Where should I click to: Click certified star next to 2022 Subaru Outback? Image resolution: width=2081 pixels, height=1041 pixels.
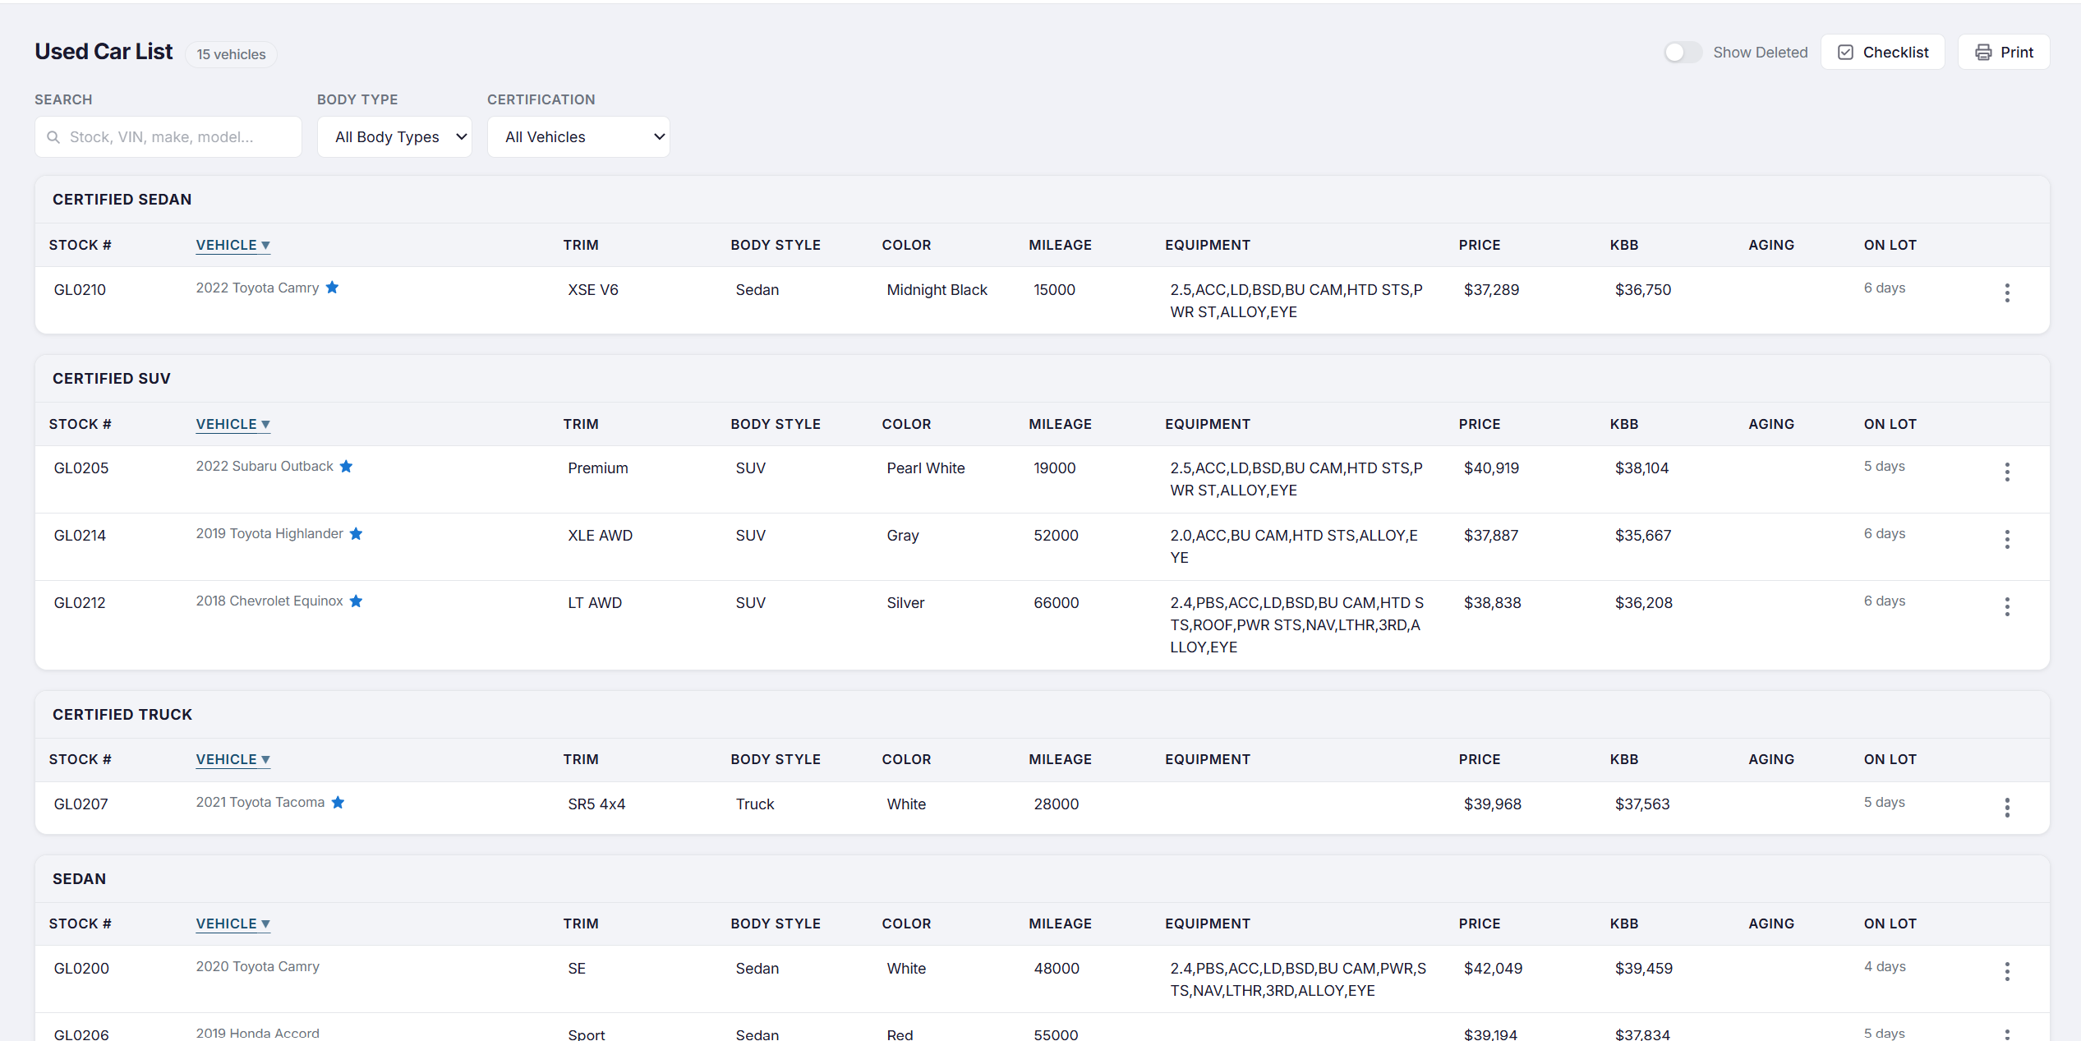346,466
